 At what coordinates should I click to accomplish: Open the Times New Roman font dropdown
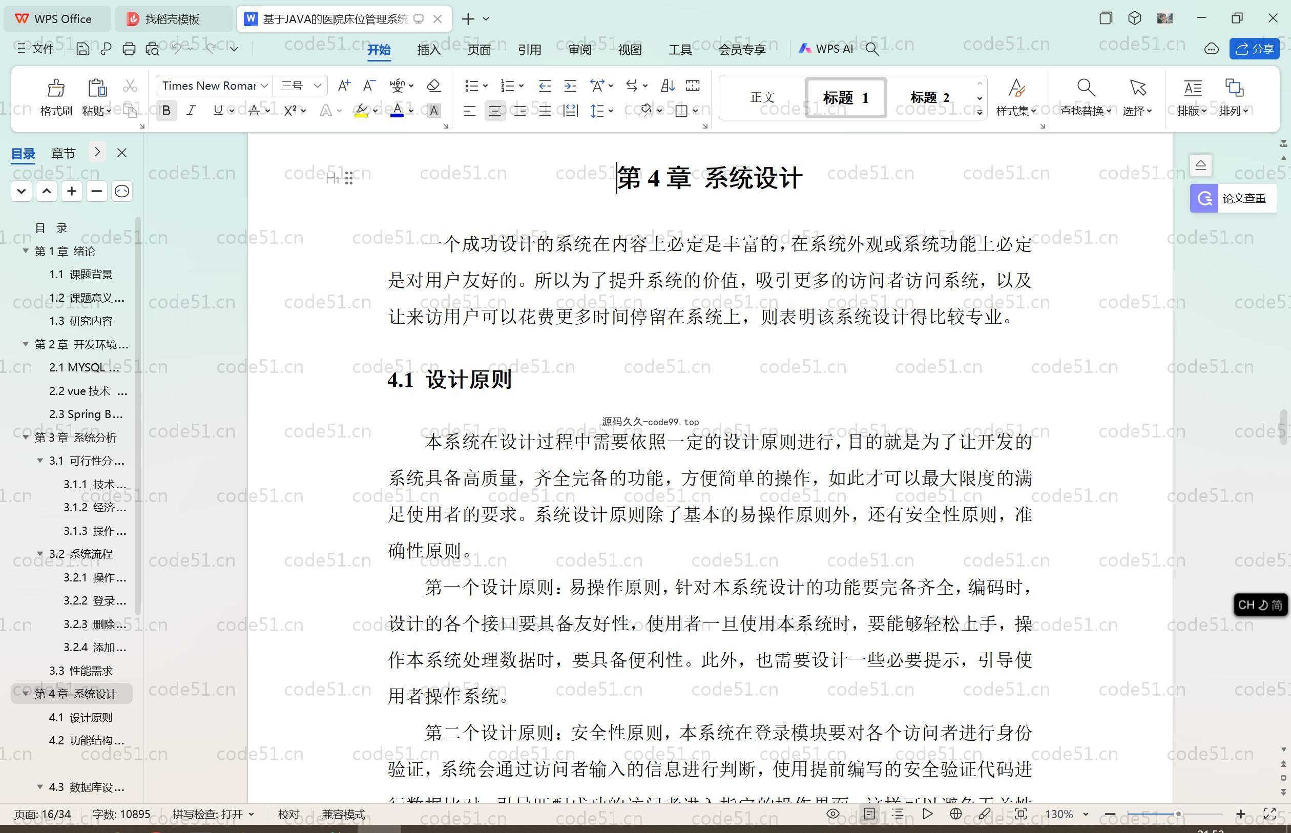264,86
